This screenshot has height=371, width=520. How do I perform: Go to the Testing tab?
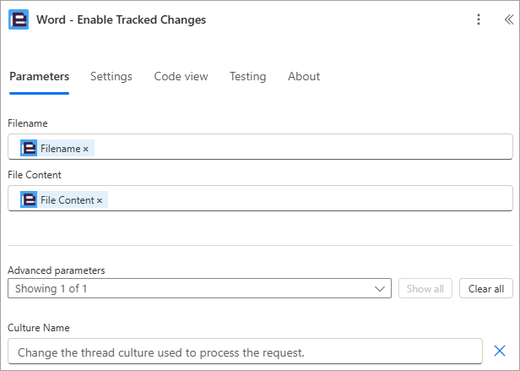(247, 76)
